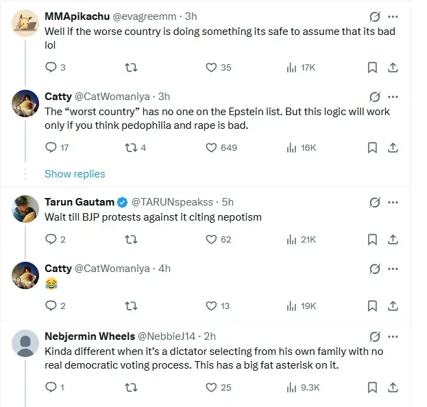Open Grok icon on Nebjermin Wheels' tweet
The height and width of the screenshot is (407, 427).
click(375, 336)
